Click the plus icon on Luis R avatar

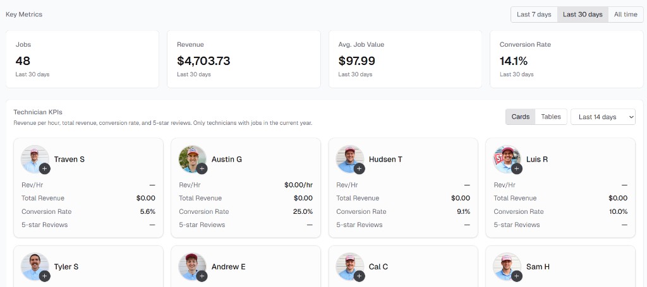516,168
